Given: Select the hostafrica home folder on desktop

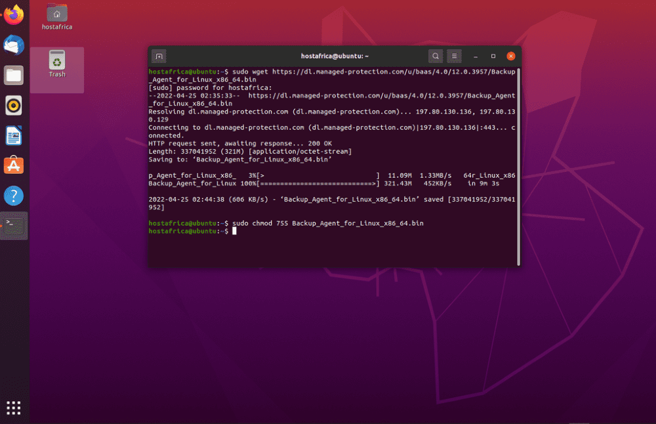Looking at the screenshot, I should coord(57,18).
